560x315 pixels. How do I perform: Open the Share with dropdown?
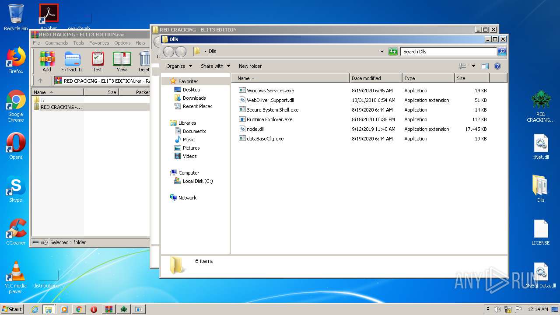[x=215, y=66]
